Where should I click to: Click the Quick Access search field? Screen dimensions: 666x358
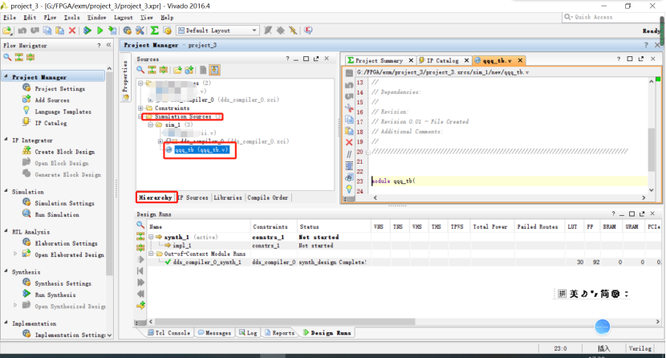611,17
